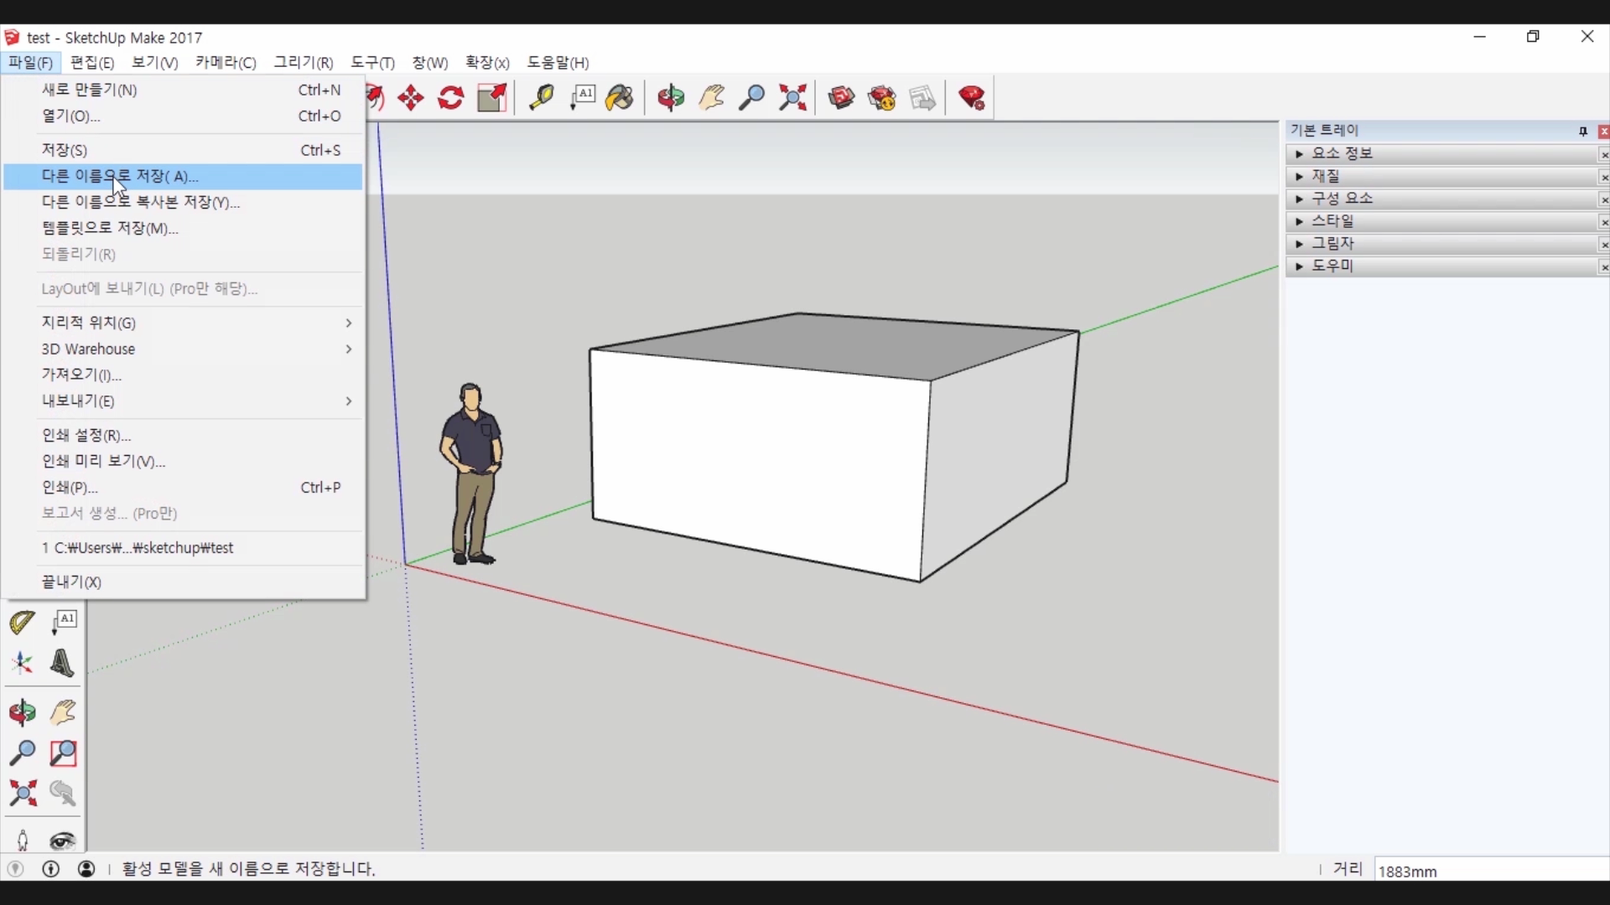1610x905 pixels.
Task: Activate the Paint Bucket tool
Action: (x=621, y=98)
